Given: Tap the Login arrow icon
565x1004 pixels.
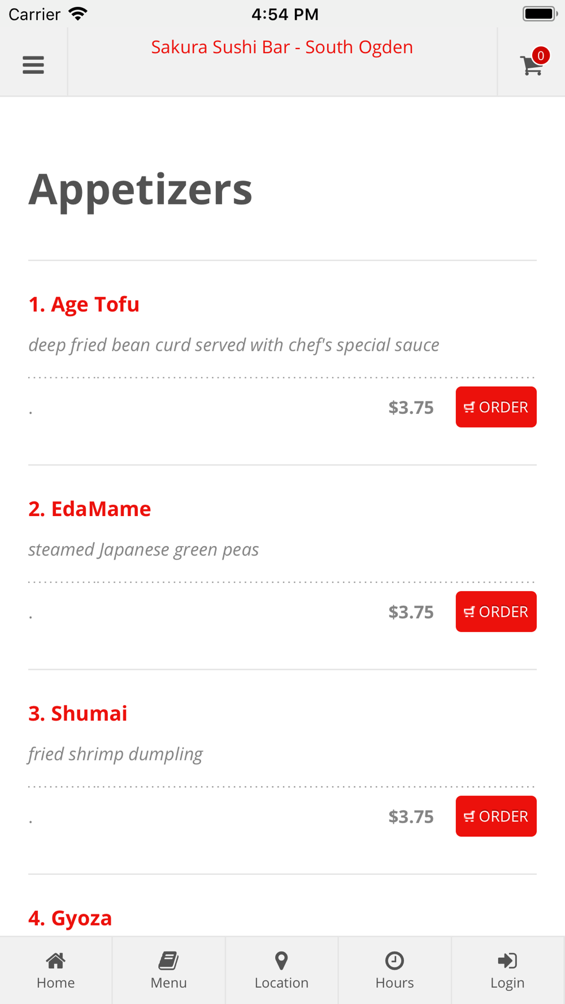Looking at the screenshot, I should (x=507, y=960).
